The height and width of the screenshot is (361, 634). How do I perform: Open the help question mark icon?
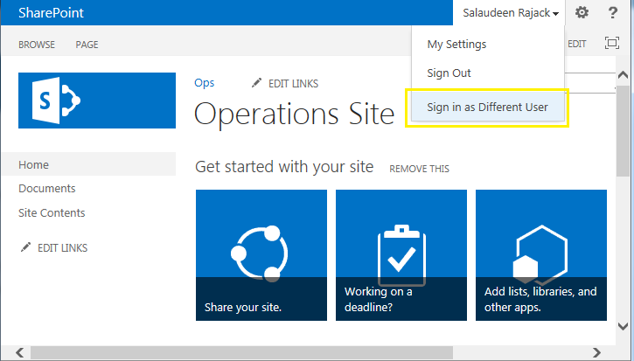[612, 12]
